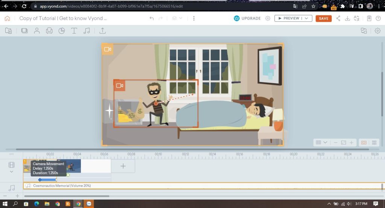Viewport: 385px width, 208px height.
Task: Redo the last action
Action: [161, 18]
